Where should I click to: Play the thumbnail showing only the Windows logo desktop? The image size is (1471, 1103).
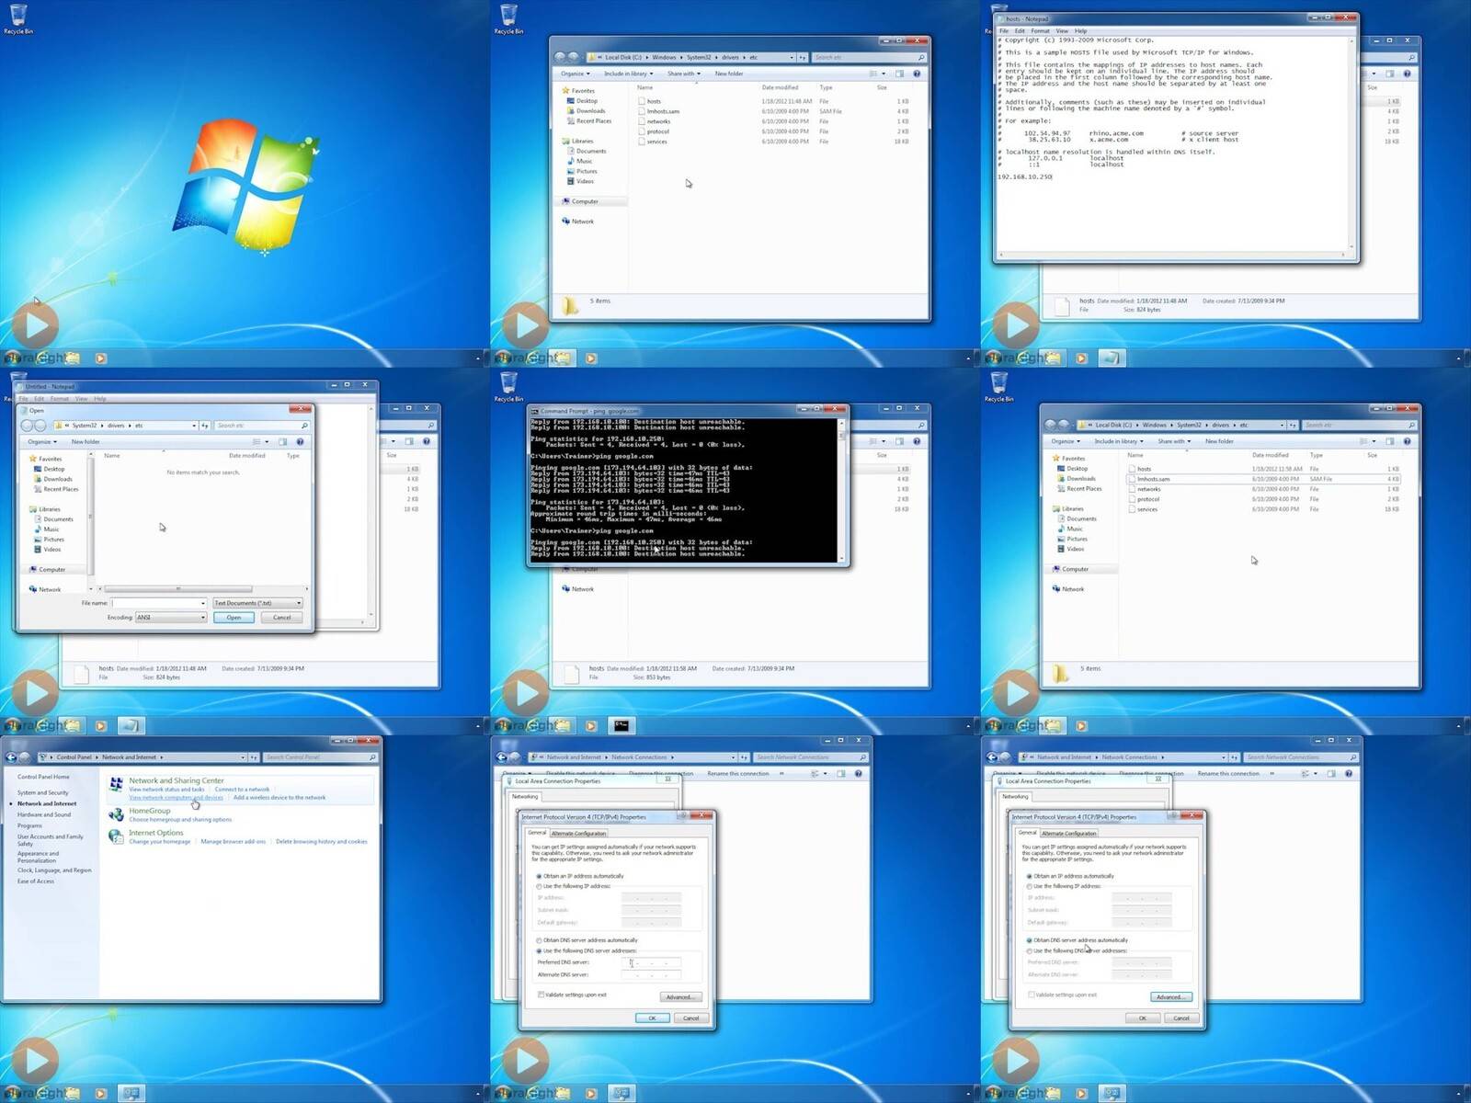coord(36,325)
